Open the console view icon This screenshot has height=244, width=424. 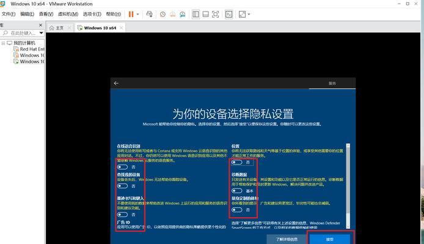[x=228, y=14]
